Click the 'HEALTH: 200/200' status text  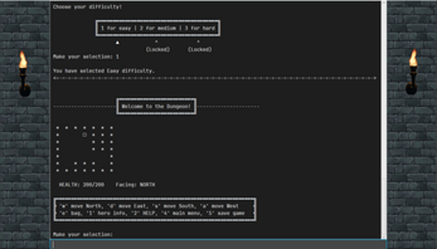pos(82,184)
